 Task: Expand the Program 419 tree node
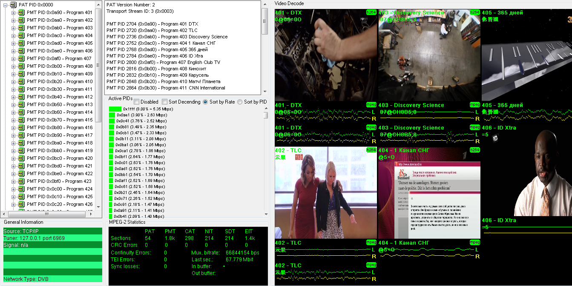point(13,150)
